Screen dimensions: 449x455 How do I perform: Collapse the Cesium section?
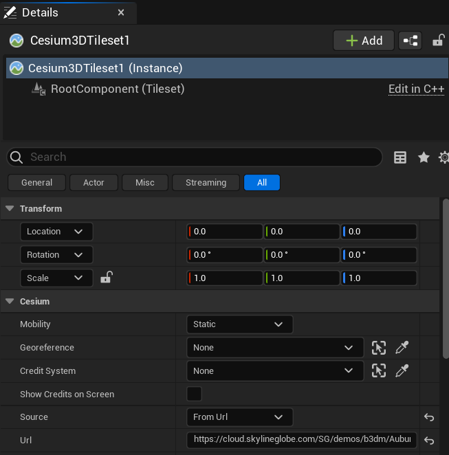point(10,301)
